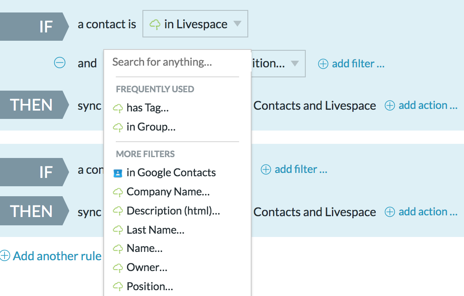Click the plus icon for second rule's 'add action'
The width and height of the screenshot is (464, 296).
[390, 212]
